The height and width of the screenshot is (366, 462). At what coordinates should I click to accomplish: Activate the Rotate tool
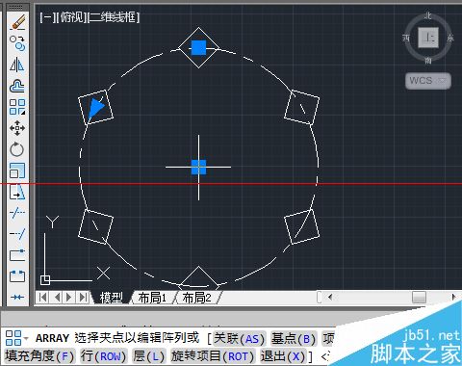17,149
